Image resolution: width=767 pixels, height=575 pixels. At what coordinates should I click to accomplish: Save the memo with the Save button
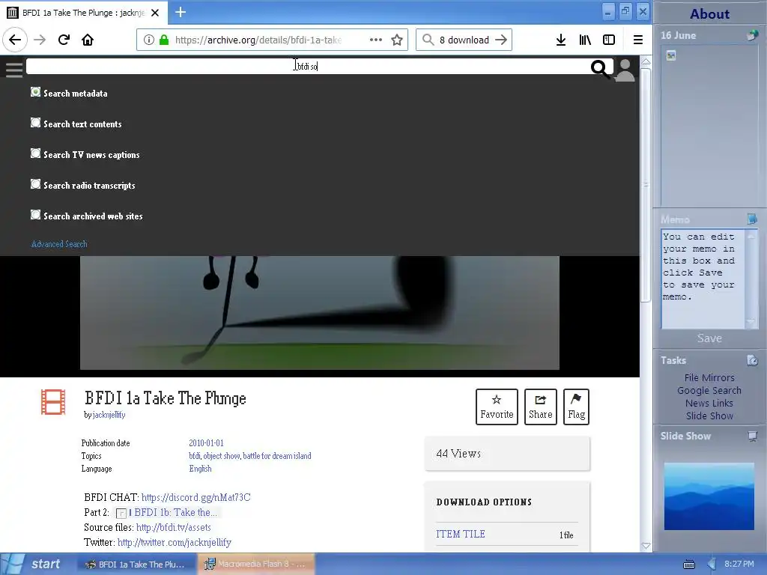(x=709, y=338)
